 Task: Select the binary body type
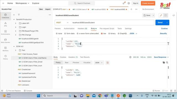pos(112,34)
